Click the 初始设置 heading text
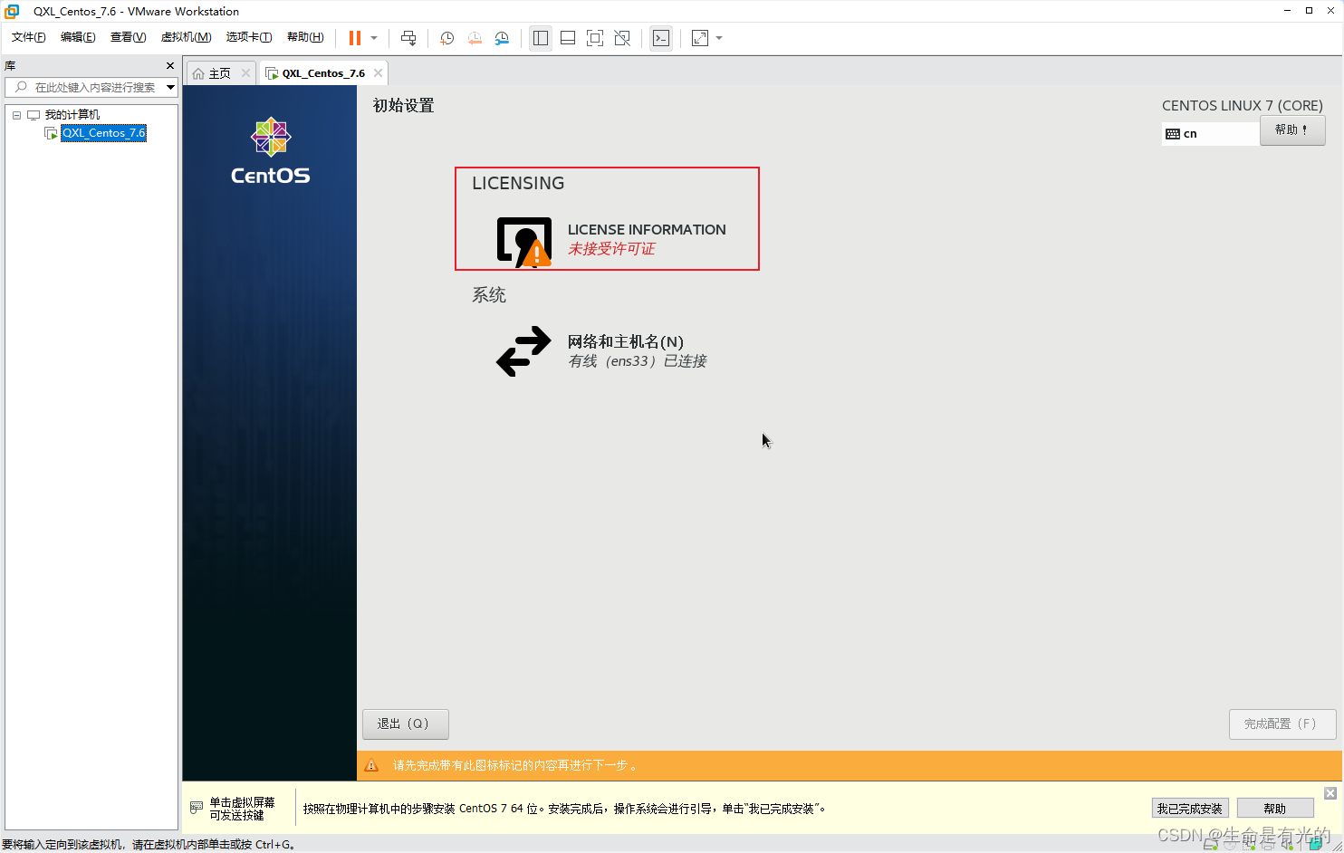The height and width of the screenshot is (853, 1344). (404, 106)
